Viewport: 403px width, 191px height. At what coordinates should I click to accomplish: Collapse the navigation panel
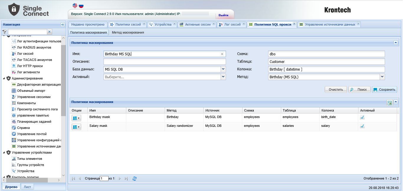click(x=63, y=25)
